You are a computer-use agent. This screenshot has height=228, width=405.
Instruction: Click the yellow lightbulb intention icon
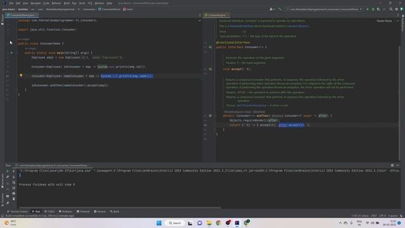point(21,76)
